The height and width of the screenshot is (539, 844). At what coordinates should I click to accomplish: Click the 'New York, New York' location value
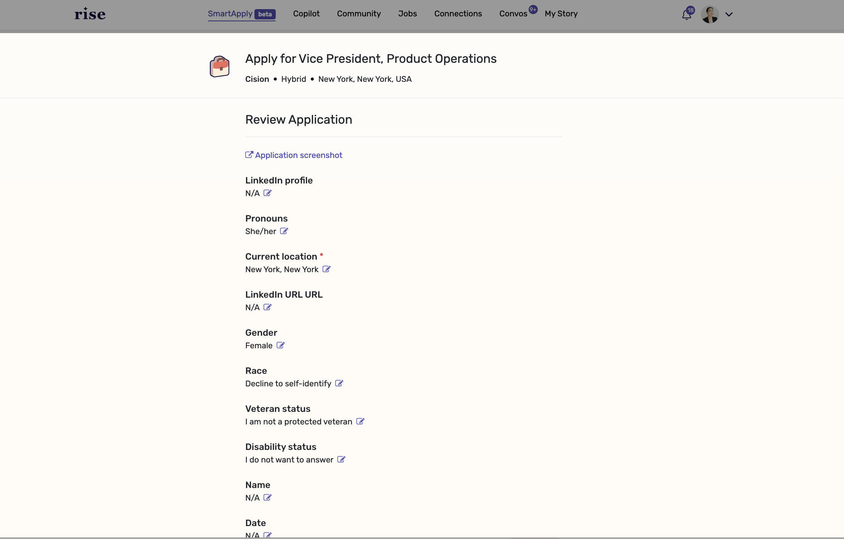point(282,269)
